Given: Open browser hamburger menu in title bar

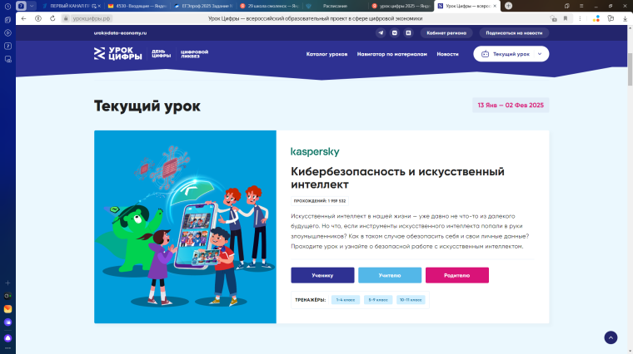Looking at the screenshot, I should tap(581, 6).
